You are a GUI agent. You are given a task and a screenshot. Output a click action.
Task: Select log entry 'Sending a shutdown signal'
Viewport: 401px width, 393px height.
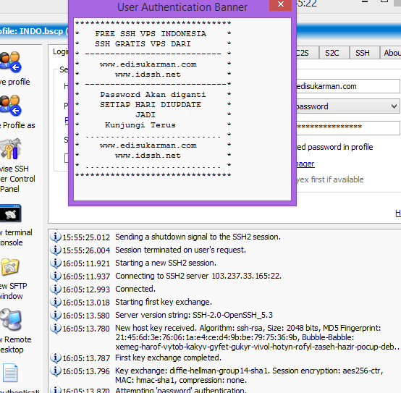click(x=198, y=237)
